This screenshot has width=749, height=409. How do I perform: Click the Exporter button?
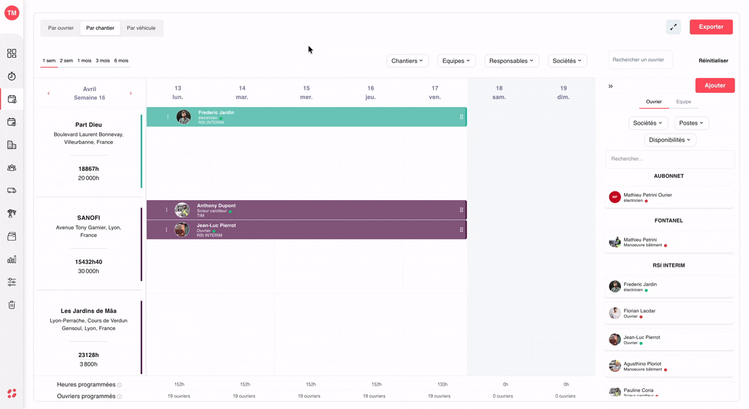coord(711,27)
